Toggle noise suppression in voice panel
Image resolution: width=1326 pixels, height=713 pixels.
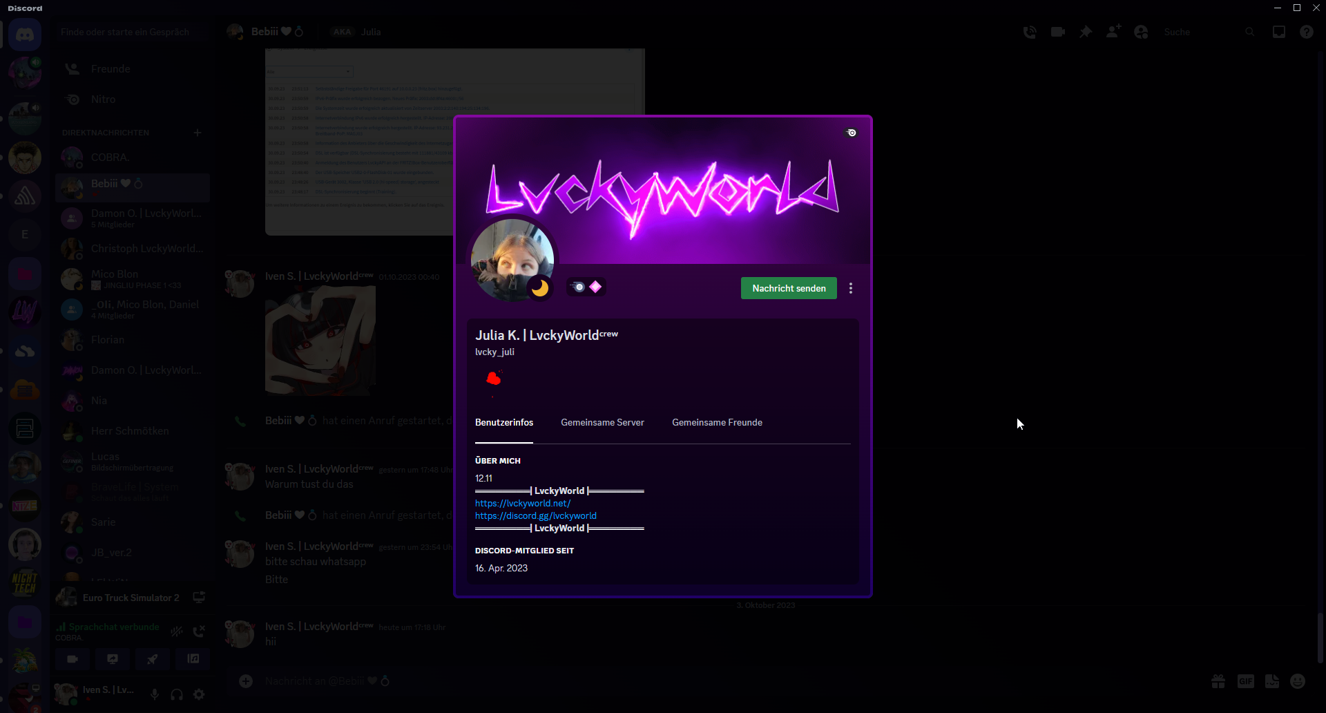(x=177, y=631)
